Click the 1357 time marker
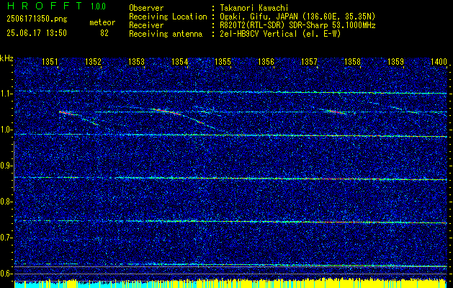This screenshot has width=453, height=288. [x=309, y=61]
